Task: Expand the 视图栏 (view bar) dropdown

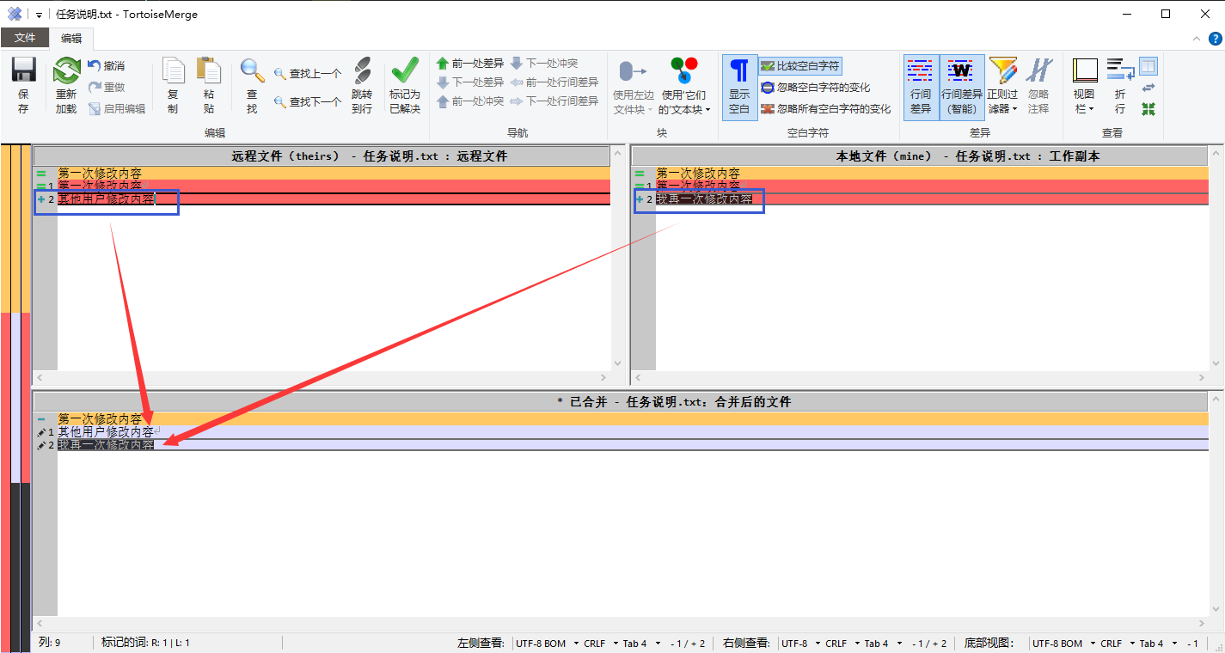Action: [1085, 86]
